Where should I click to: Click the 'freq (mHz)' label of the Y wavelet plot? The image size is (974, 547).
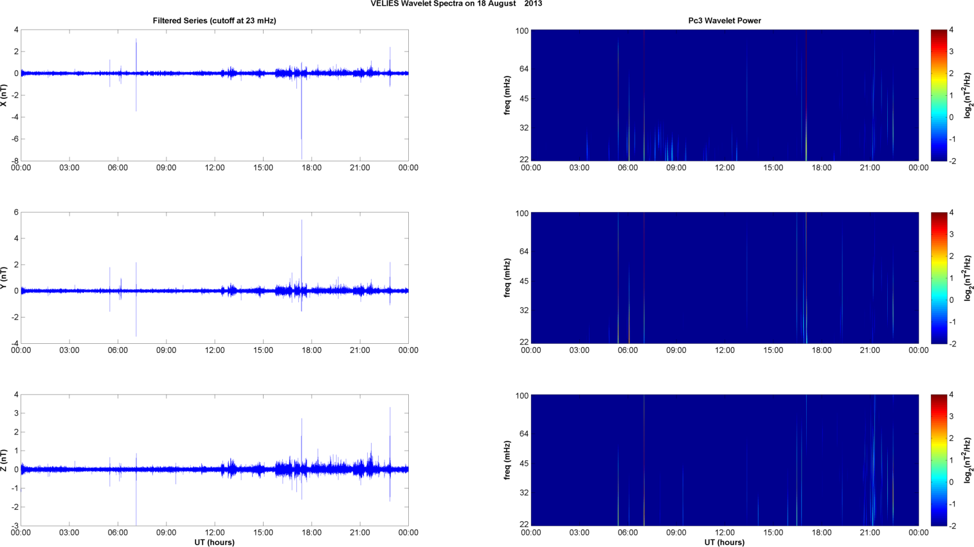[507, 278]
